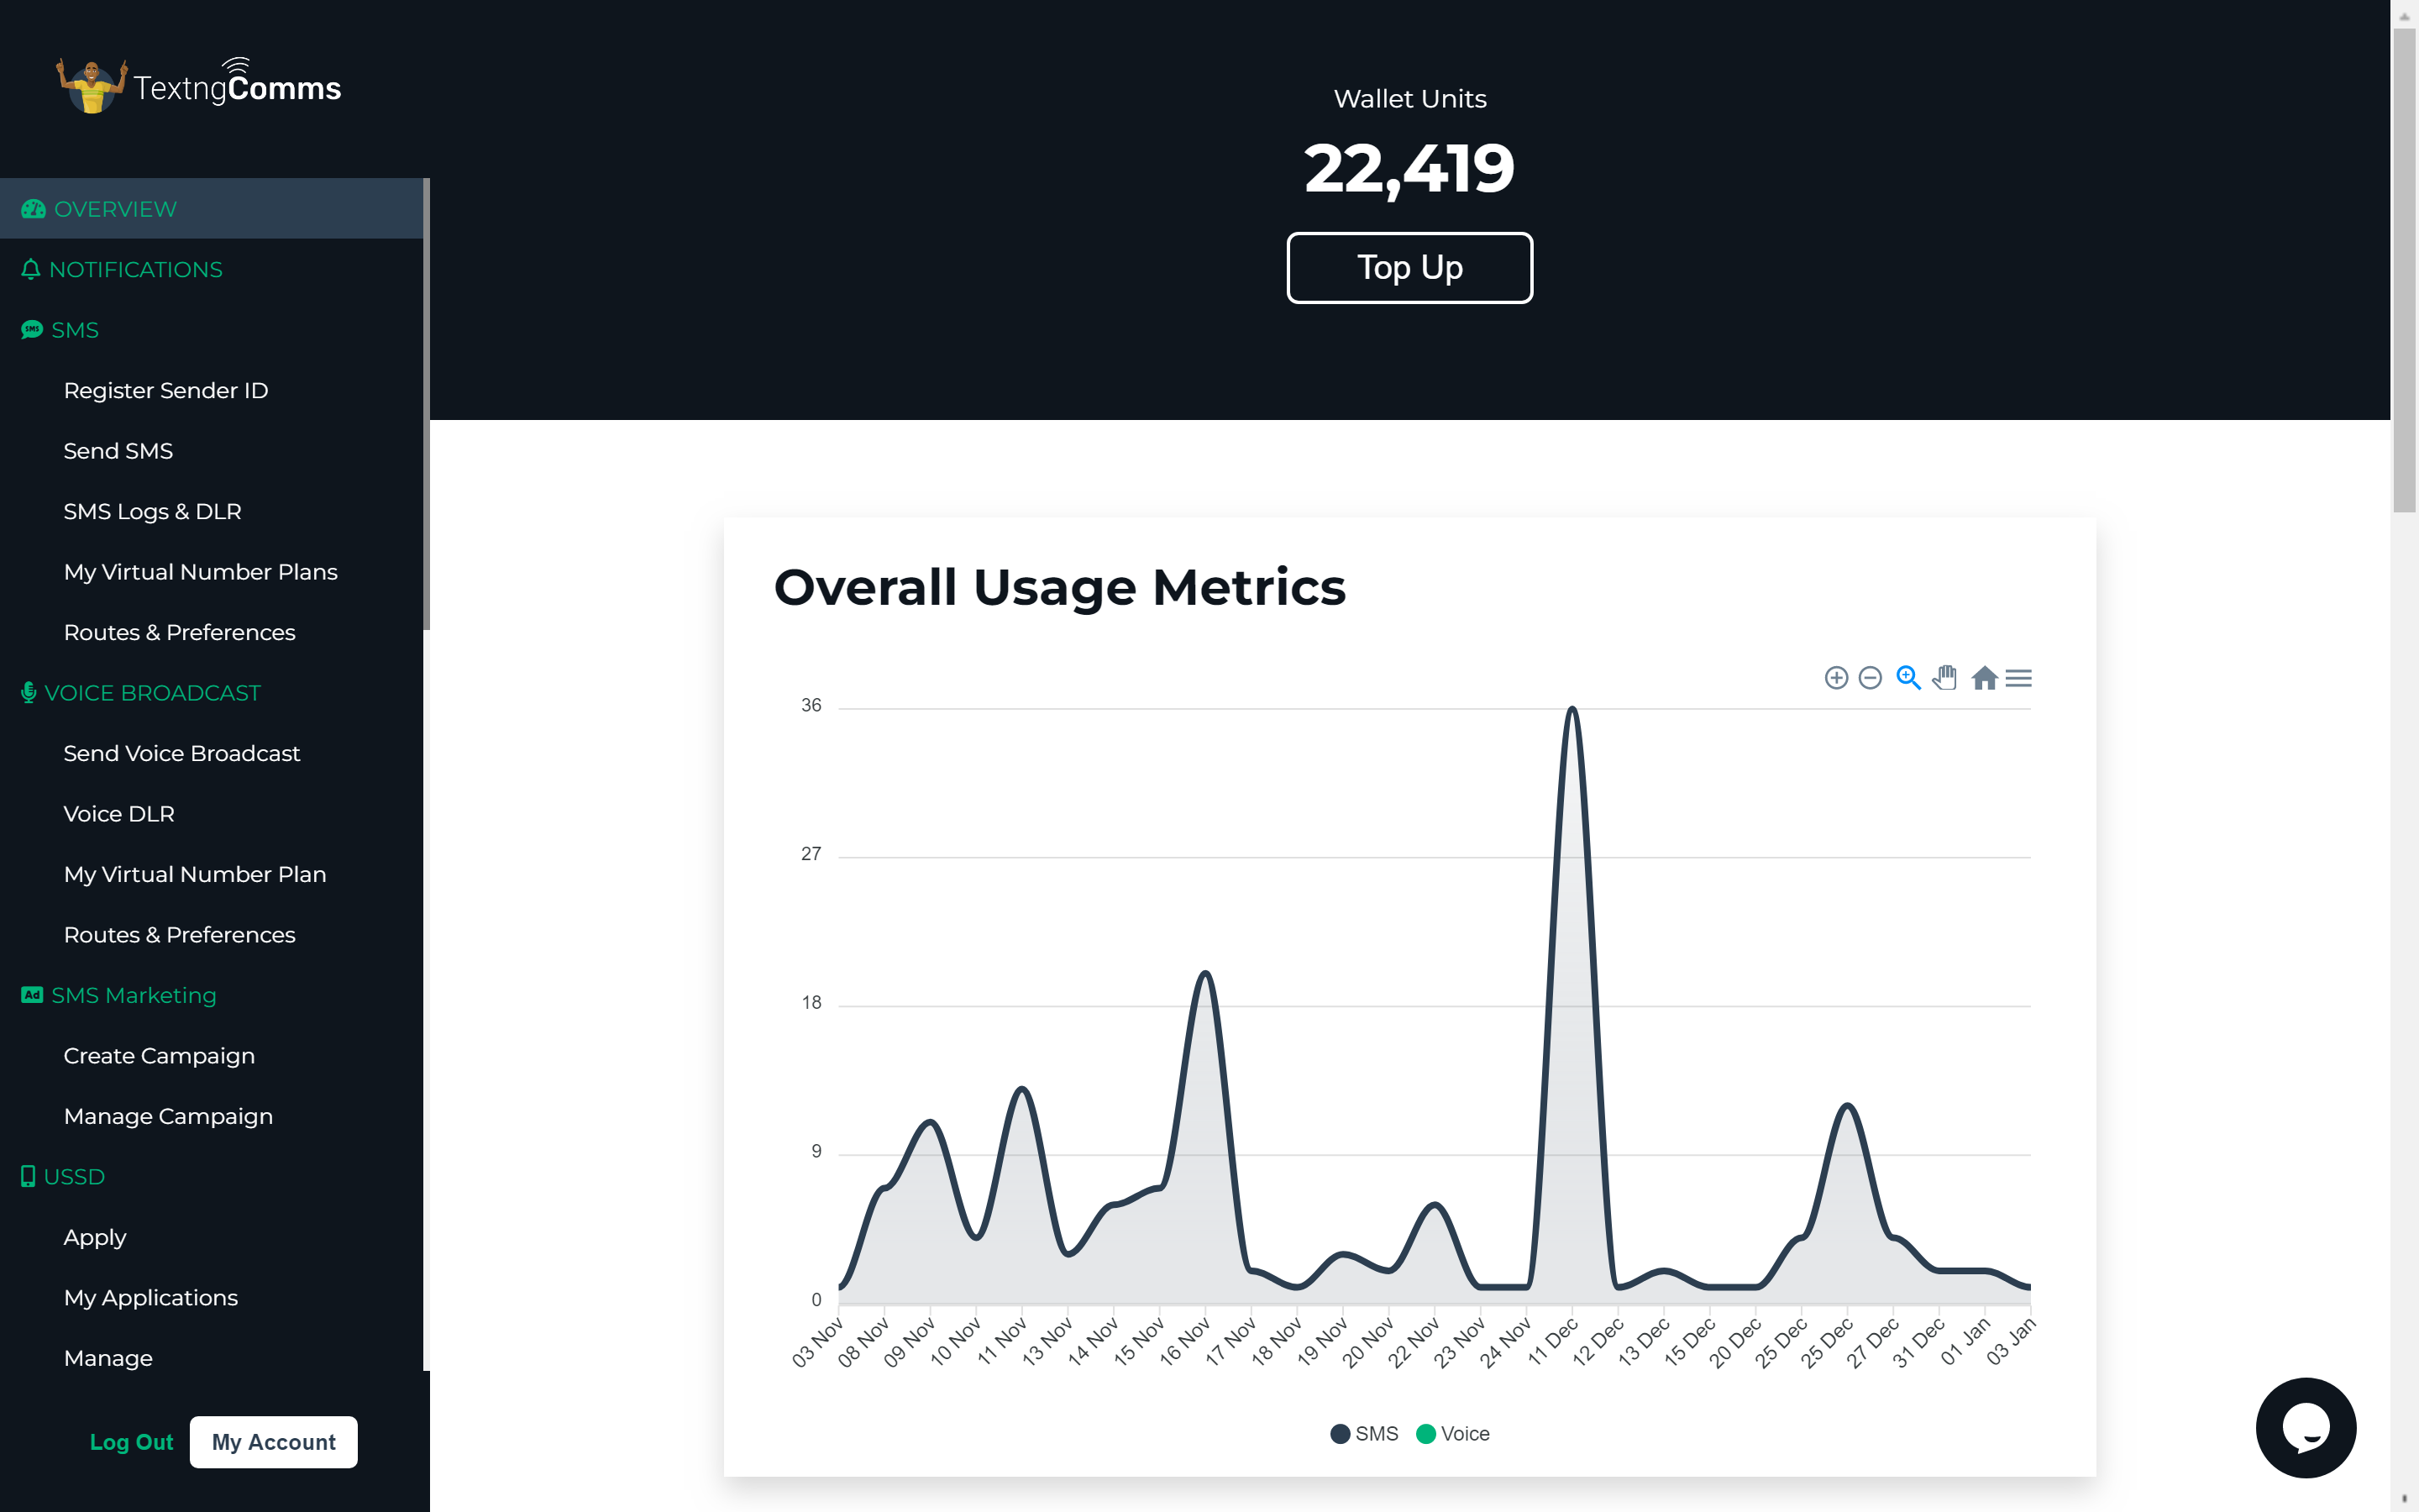
Task: Click the 11 Dec peak marker
Action: click(x=1572, y=709)
